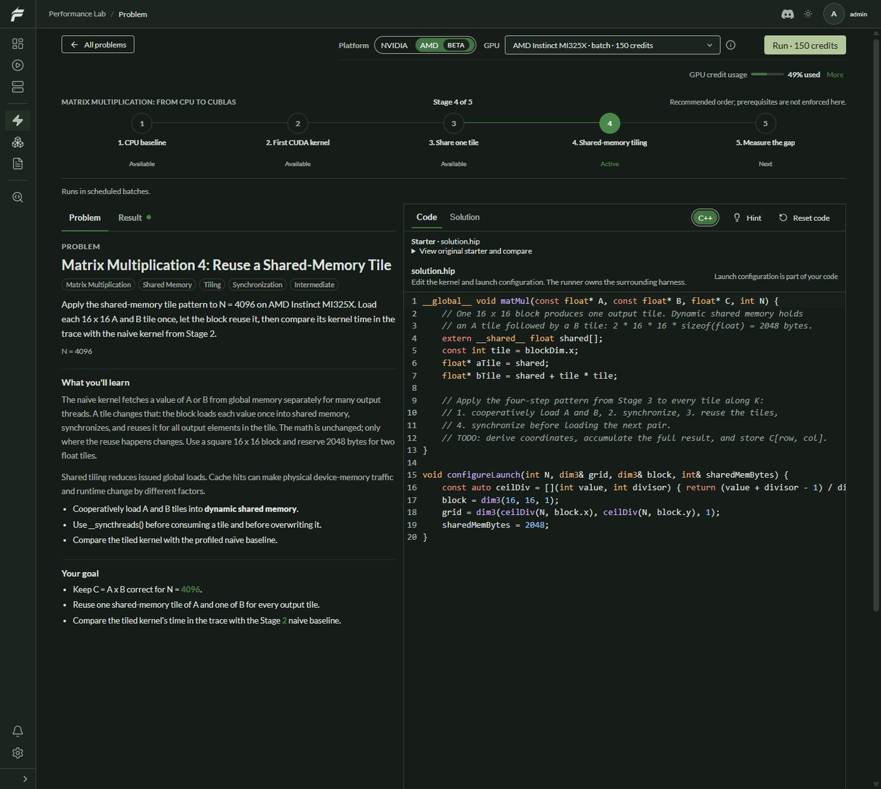Open the code search magnifier sidebar icon
Image resolution: width=881 pixels, height=789 pixels.
pos(18,197)
